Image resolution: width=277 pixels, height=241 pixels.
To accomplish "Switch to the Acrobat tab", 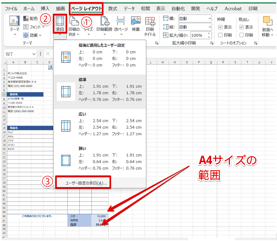I will point(233,9).
